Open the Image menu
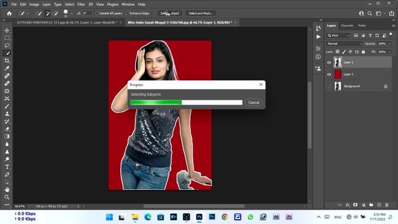Image resolution: width=398 pixels, height=224 pixels. [34, 4]
